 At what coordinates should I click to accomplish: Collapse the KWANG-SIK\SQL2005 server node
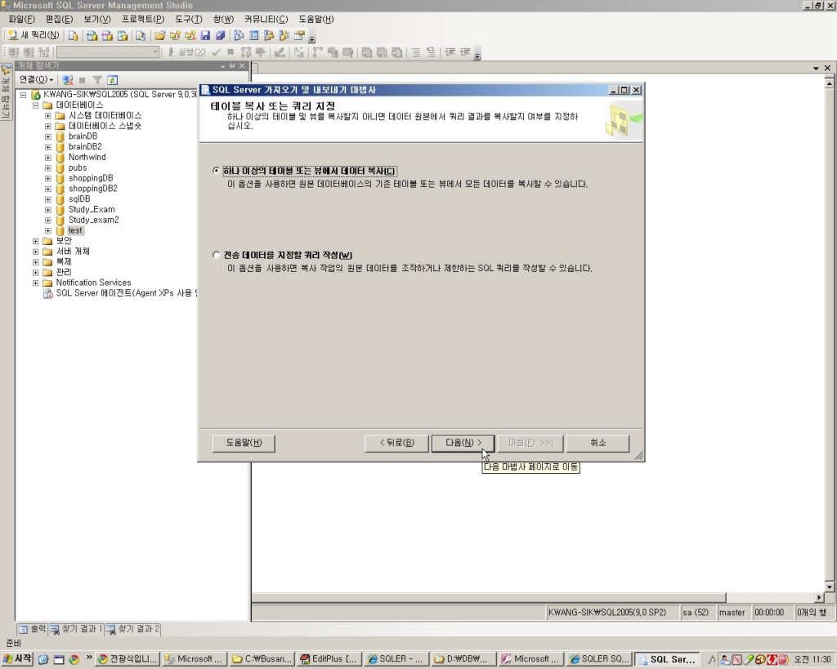click(x=24, y=95)
